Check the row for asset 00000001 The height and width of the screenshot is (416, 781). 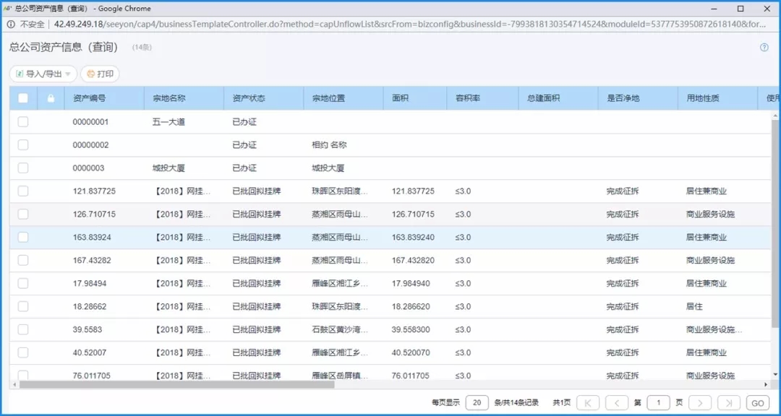click(23, 122)
